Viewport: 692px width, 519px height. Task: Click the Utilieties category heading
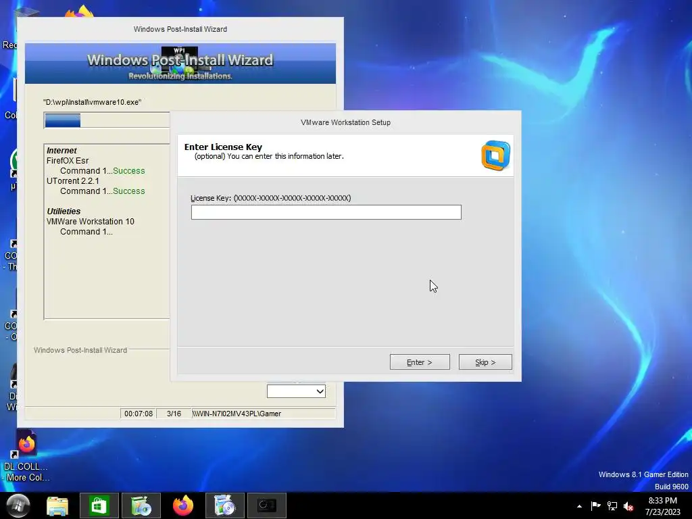coord(64,212)
